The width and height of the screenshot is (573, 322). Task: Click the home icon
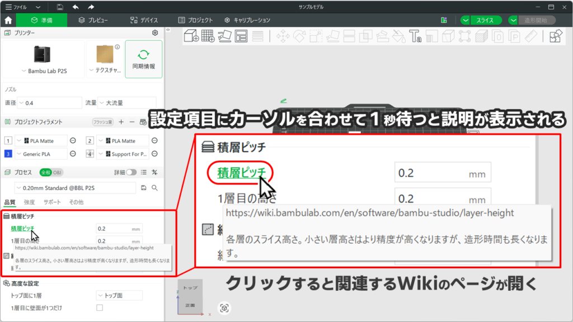click(8, 20)
